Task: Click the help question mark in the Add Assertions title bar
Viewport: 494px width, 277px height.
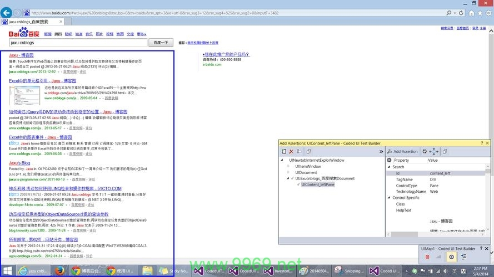Action: point(482,143)
